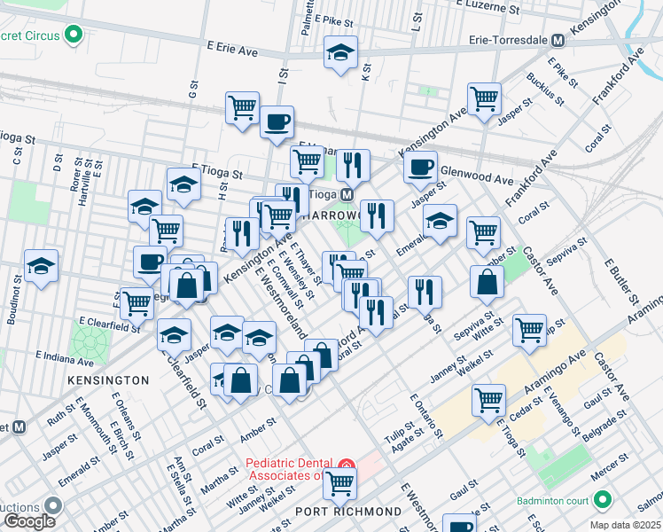Click the E Indiana Ave street label
Screen dimensions: 663x532
click(65, 358)
